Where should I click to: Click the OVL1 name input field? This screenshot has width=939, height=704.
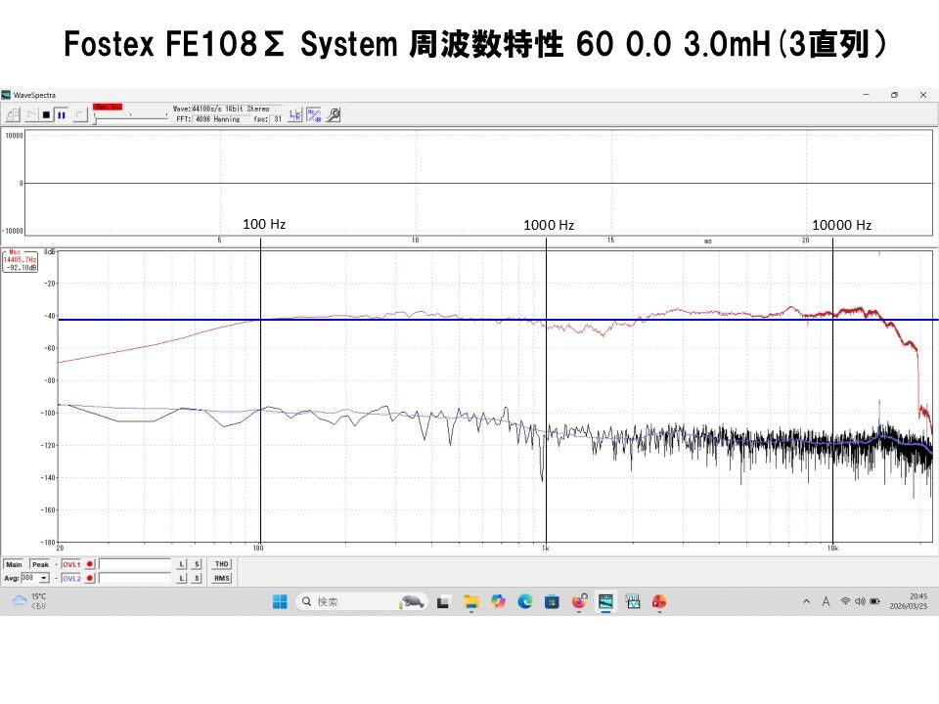click(x=135, y=564)
